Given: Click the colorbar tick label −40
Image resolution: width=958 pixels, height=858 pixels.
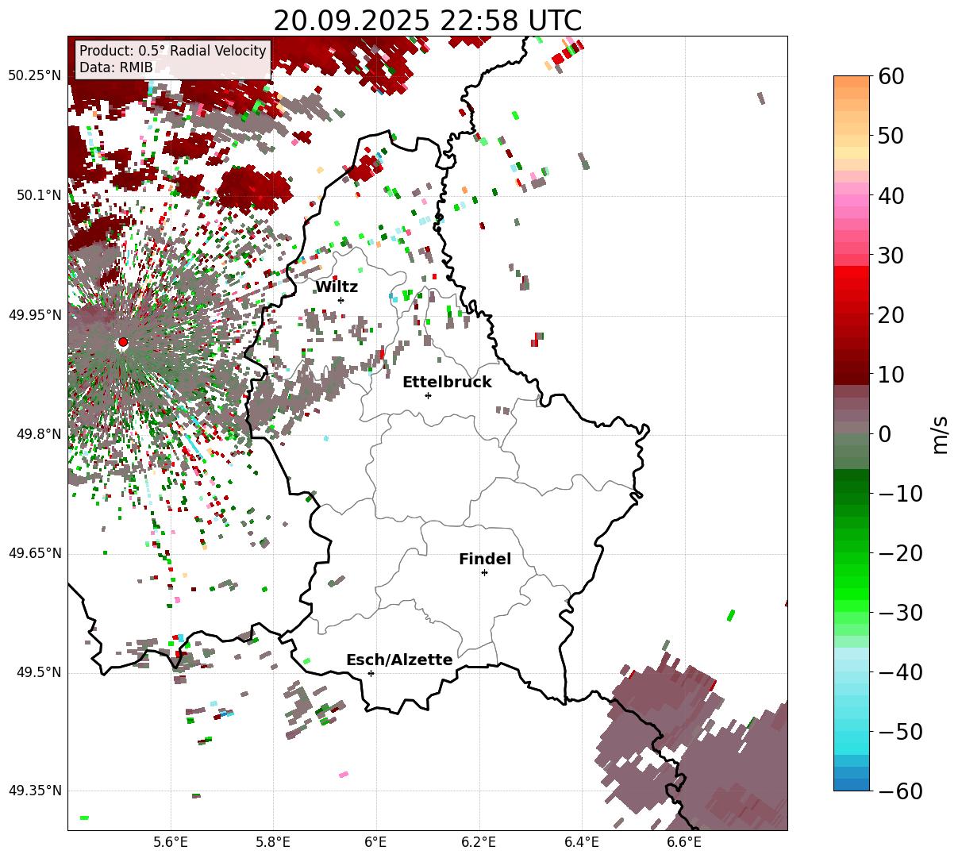Looking at the screenshot, I should tap(900, 671).
